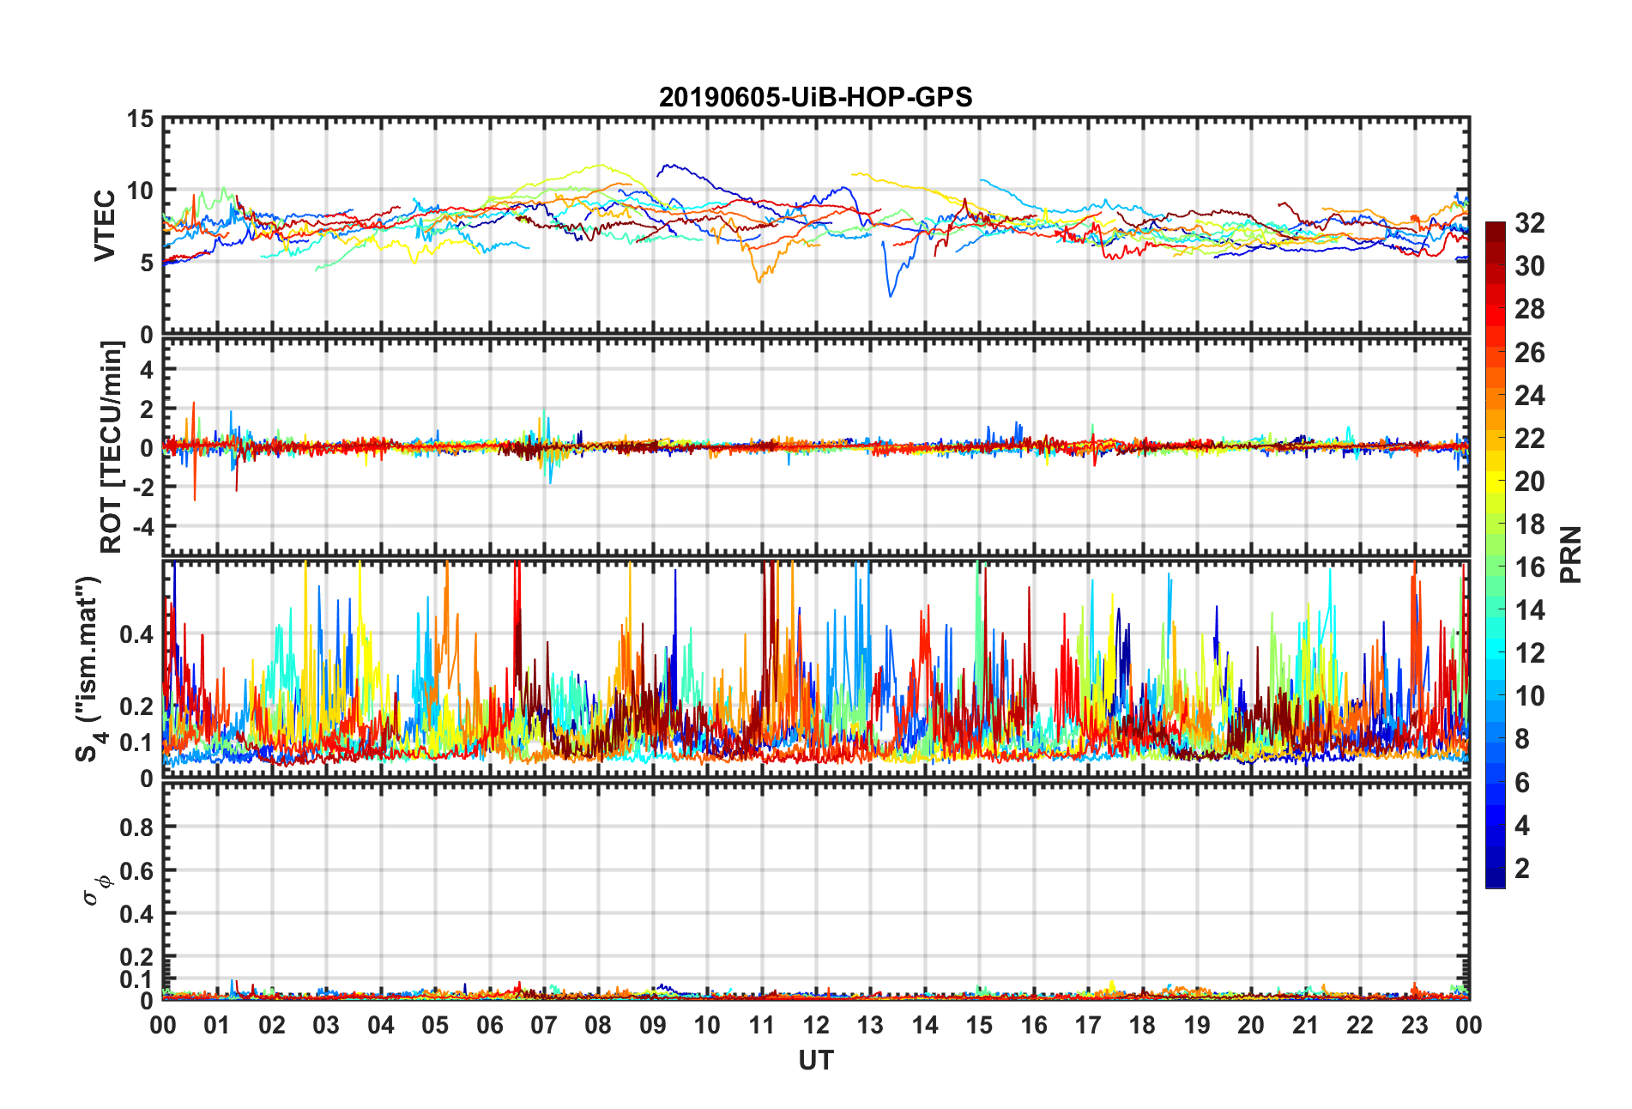The width and height of the screenshot is (1632, 1109).
Task: Select PRN colorbar tick label "26"
Action: point(1529,352)
